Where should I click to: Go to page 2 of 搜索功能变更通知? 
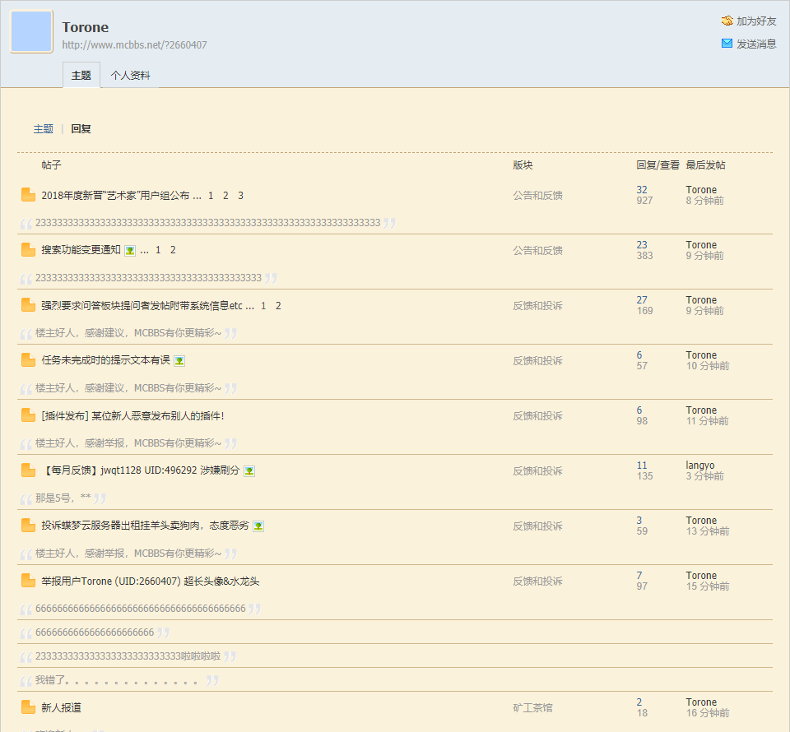pos(173,250)
